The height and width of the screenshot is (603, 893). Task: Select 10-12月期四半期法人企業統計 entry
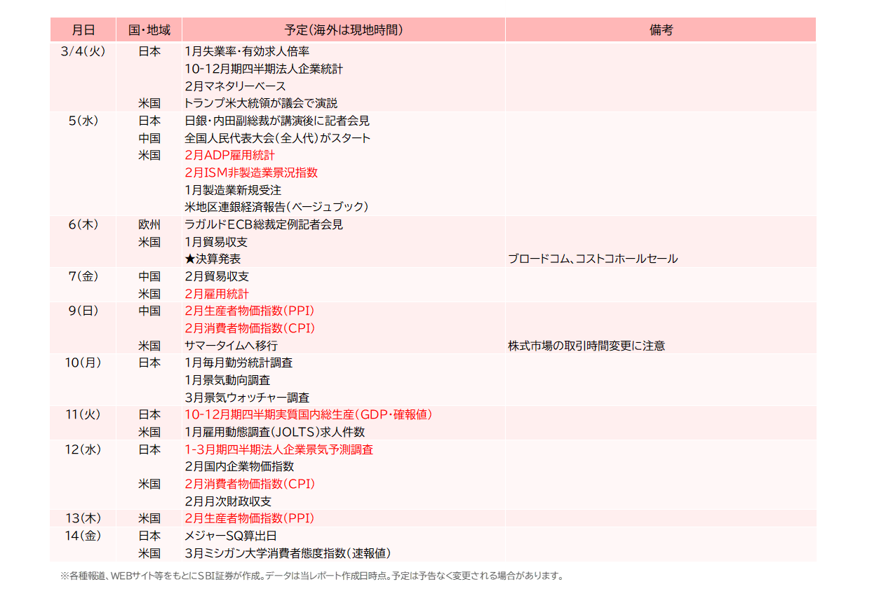264,69
